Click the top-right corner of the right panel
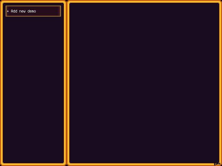 (220, 2)
